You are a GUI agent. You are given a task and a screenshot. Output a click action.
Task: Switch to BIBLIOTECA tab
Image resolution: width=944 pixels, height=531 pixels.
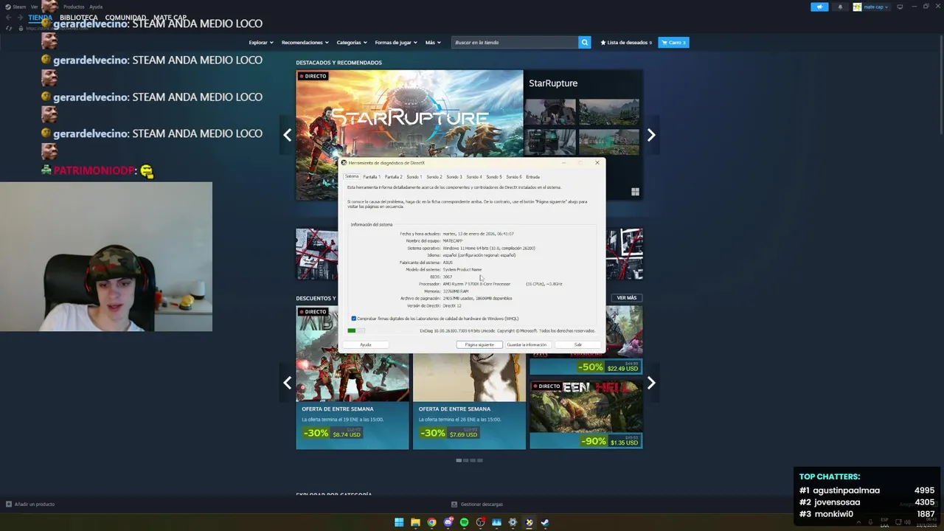coord(78,18)
